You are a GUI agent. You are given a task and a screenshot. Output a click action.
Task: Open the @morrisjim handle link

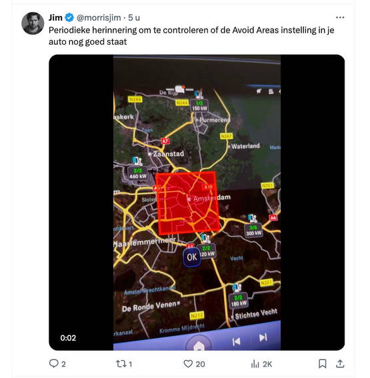99,17
